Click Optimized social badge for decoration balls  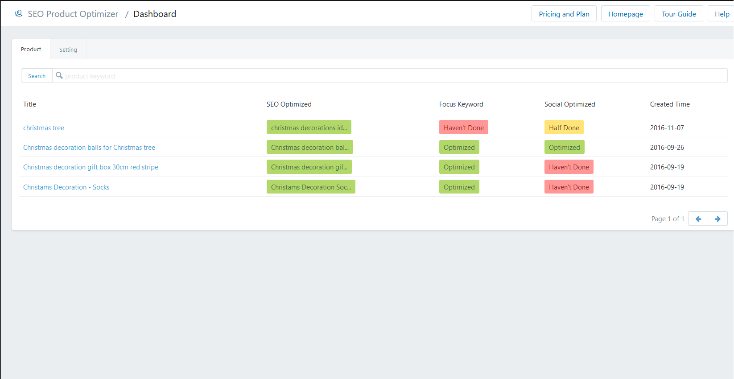[565, 147]
